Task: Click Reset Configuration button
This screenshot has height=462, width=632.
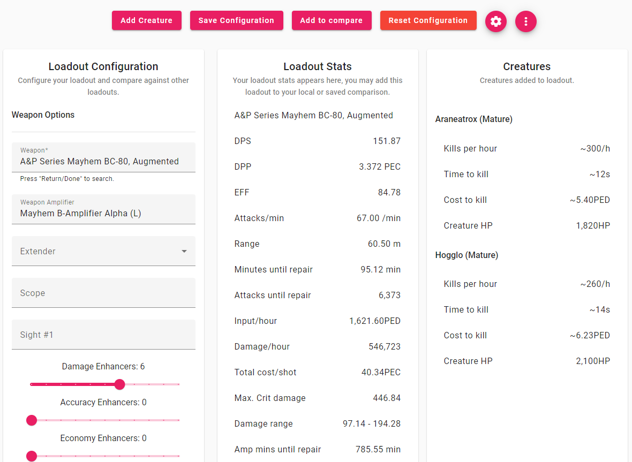Action: point(428,20)
